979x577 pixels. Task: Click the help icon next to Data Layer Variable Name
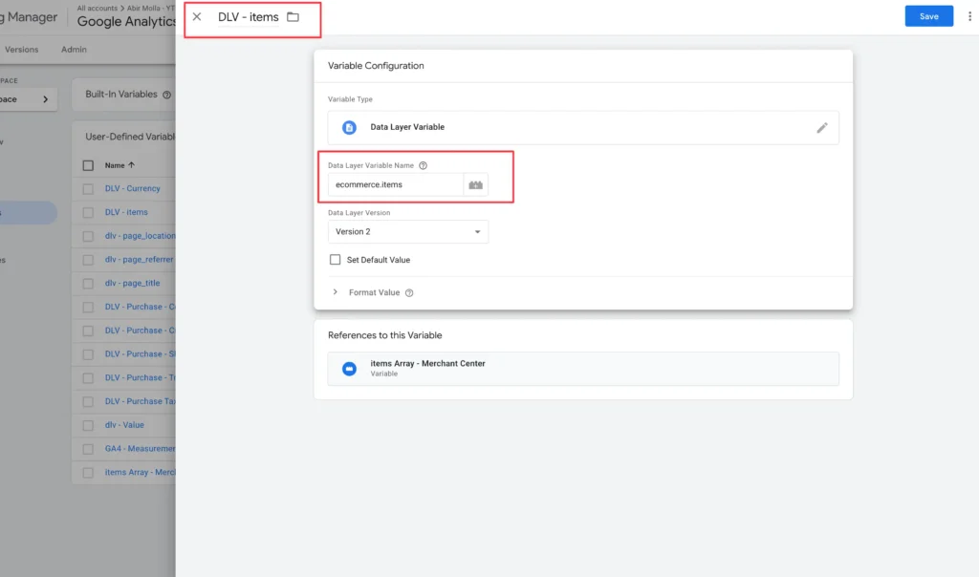[422, 163]
